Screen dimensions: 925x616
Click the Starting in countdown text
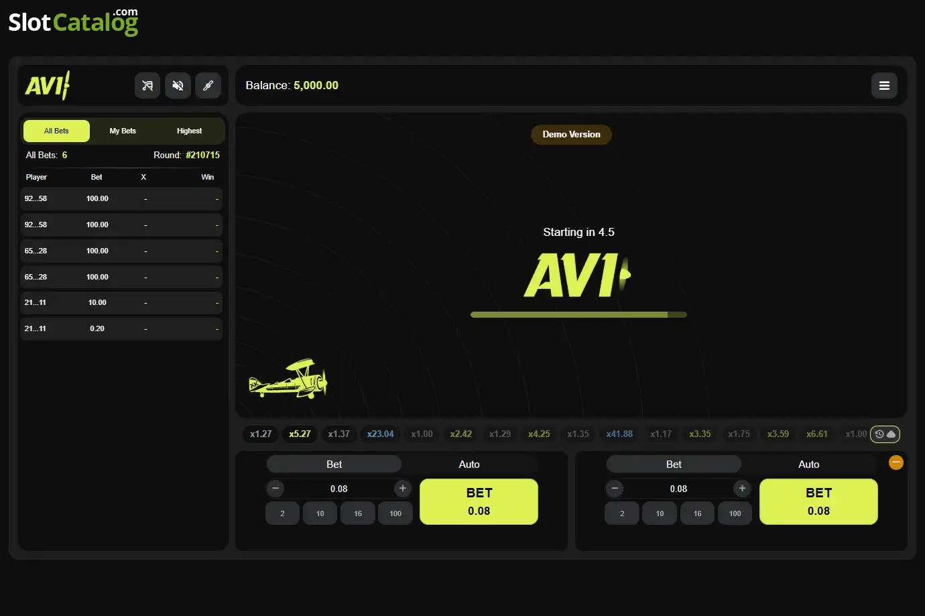tap(578, 232)
